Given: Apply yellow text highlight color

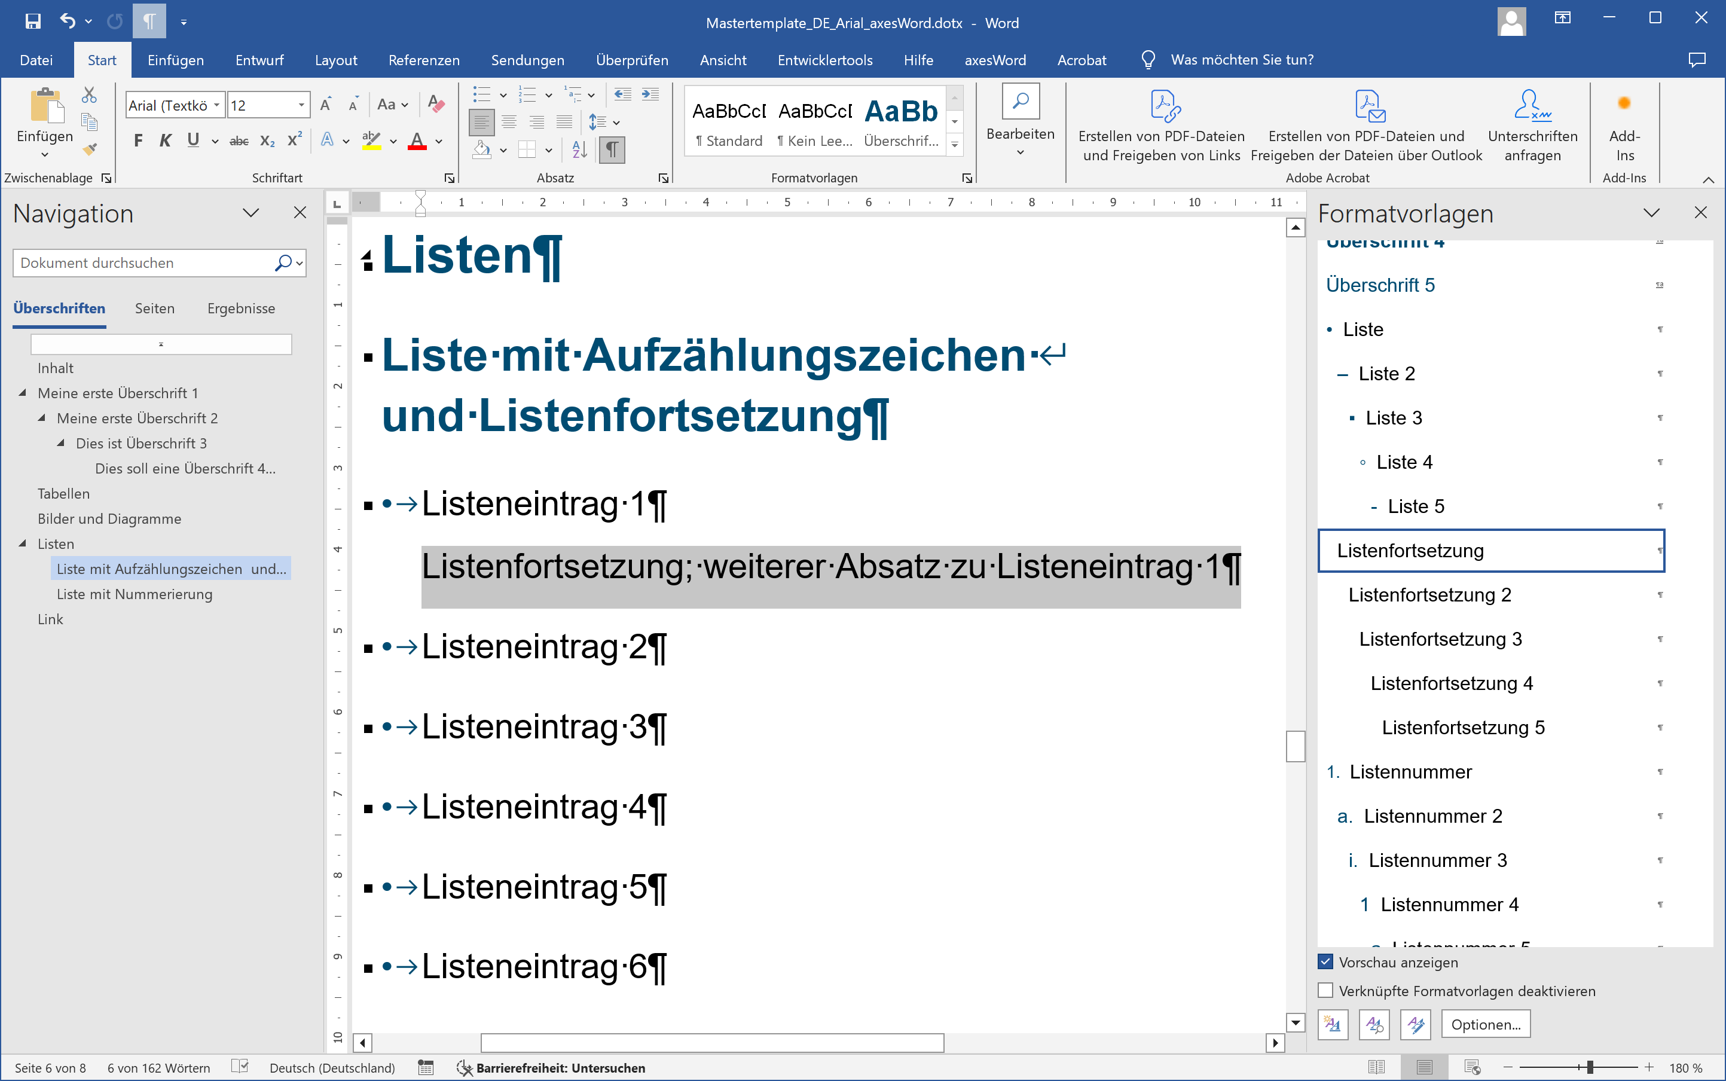Looking at the screenshot, I should click(x=372, y=141).
